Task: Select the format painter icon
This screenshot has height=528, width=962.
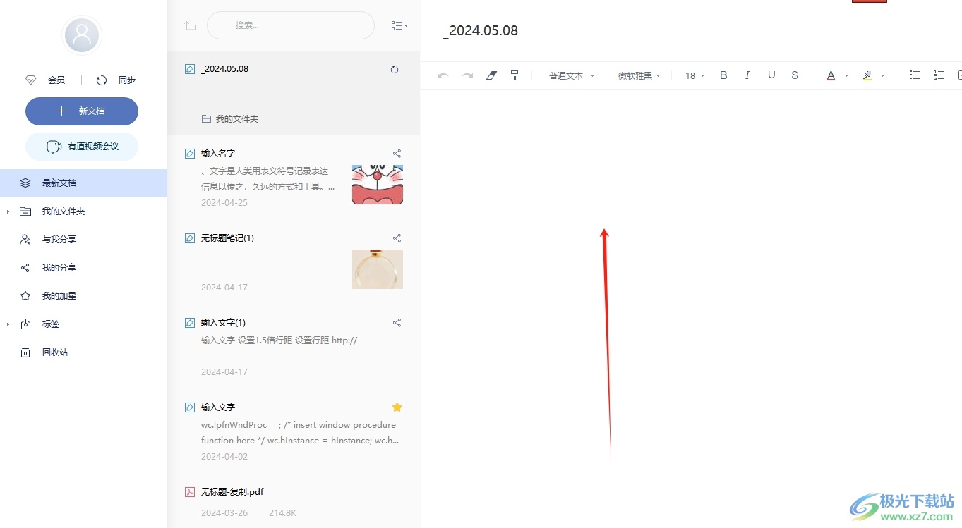Action: click(x=515, y=75)
